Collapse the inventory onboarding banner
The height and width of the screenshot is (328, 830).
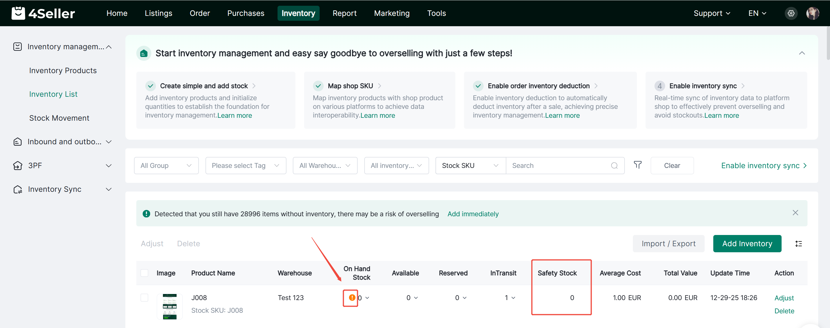802,53
